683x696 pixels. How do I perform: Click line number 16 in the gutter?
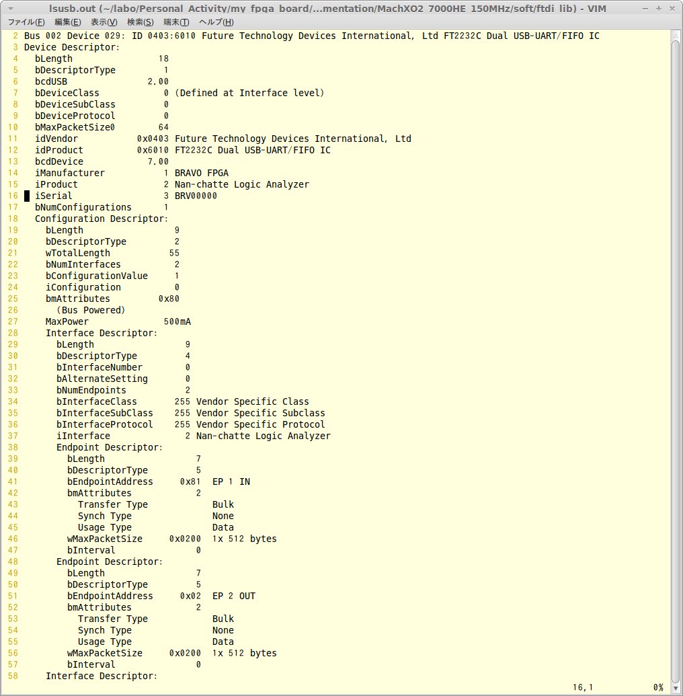tap(13, 196)
